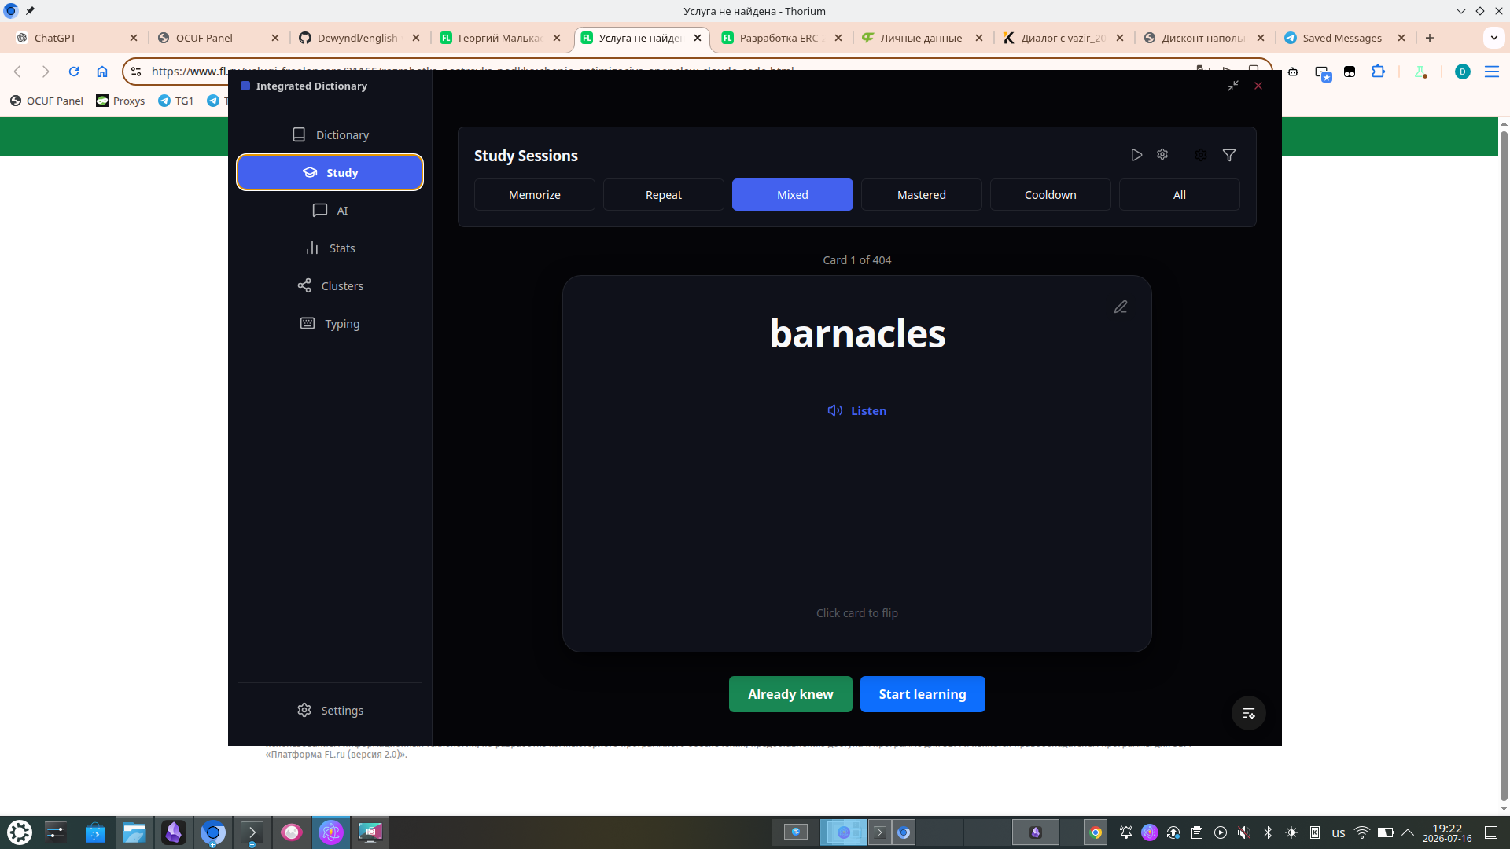Reload the current page
This screenshot has width=1510, height=849.
click(74, 72)
